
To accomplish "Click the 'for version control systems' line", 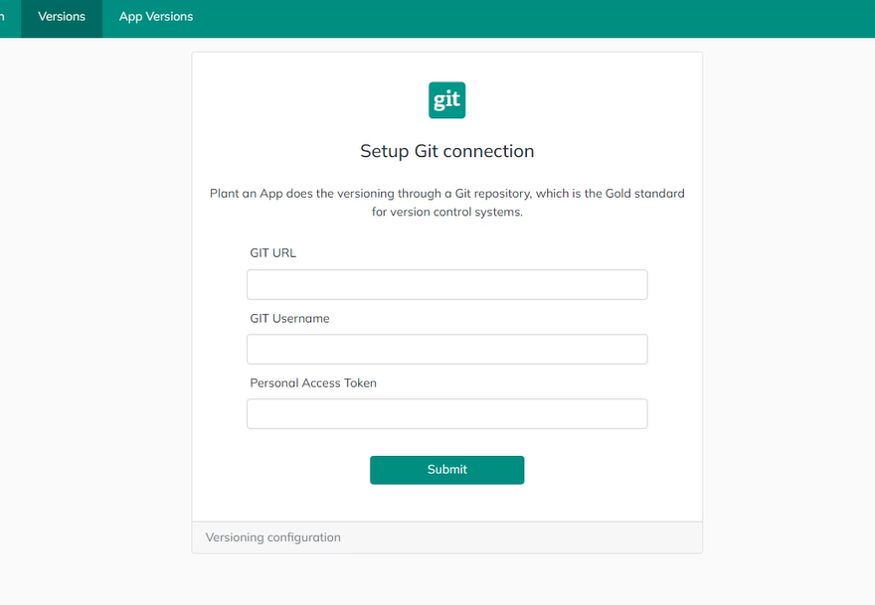I will pos(447,212).
